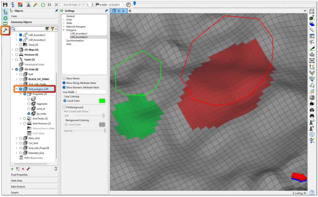318x197 pixels.
Task: Add a new view tab with plus
Action: [130, 11]
